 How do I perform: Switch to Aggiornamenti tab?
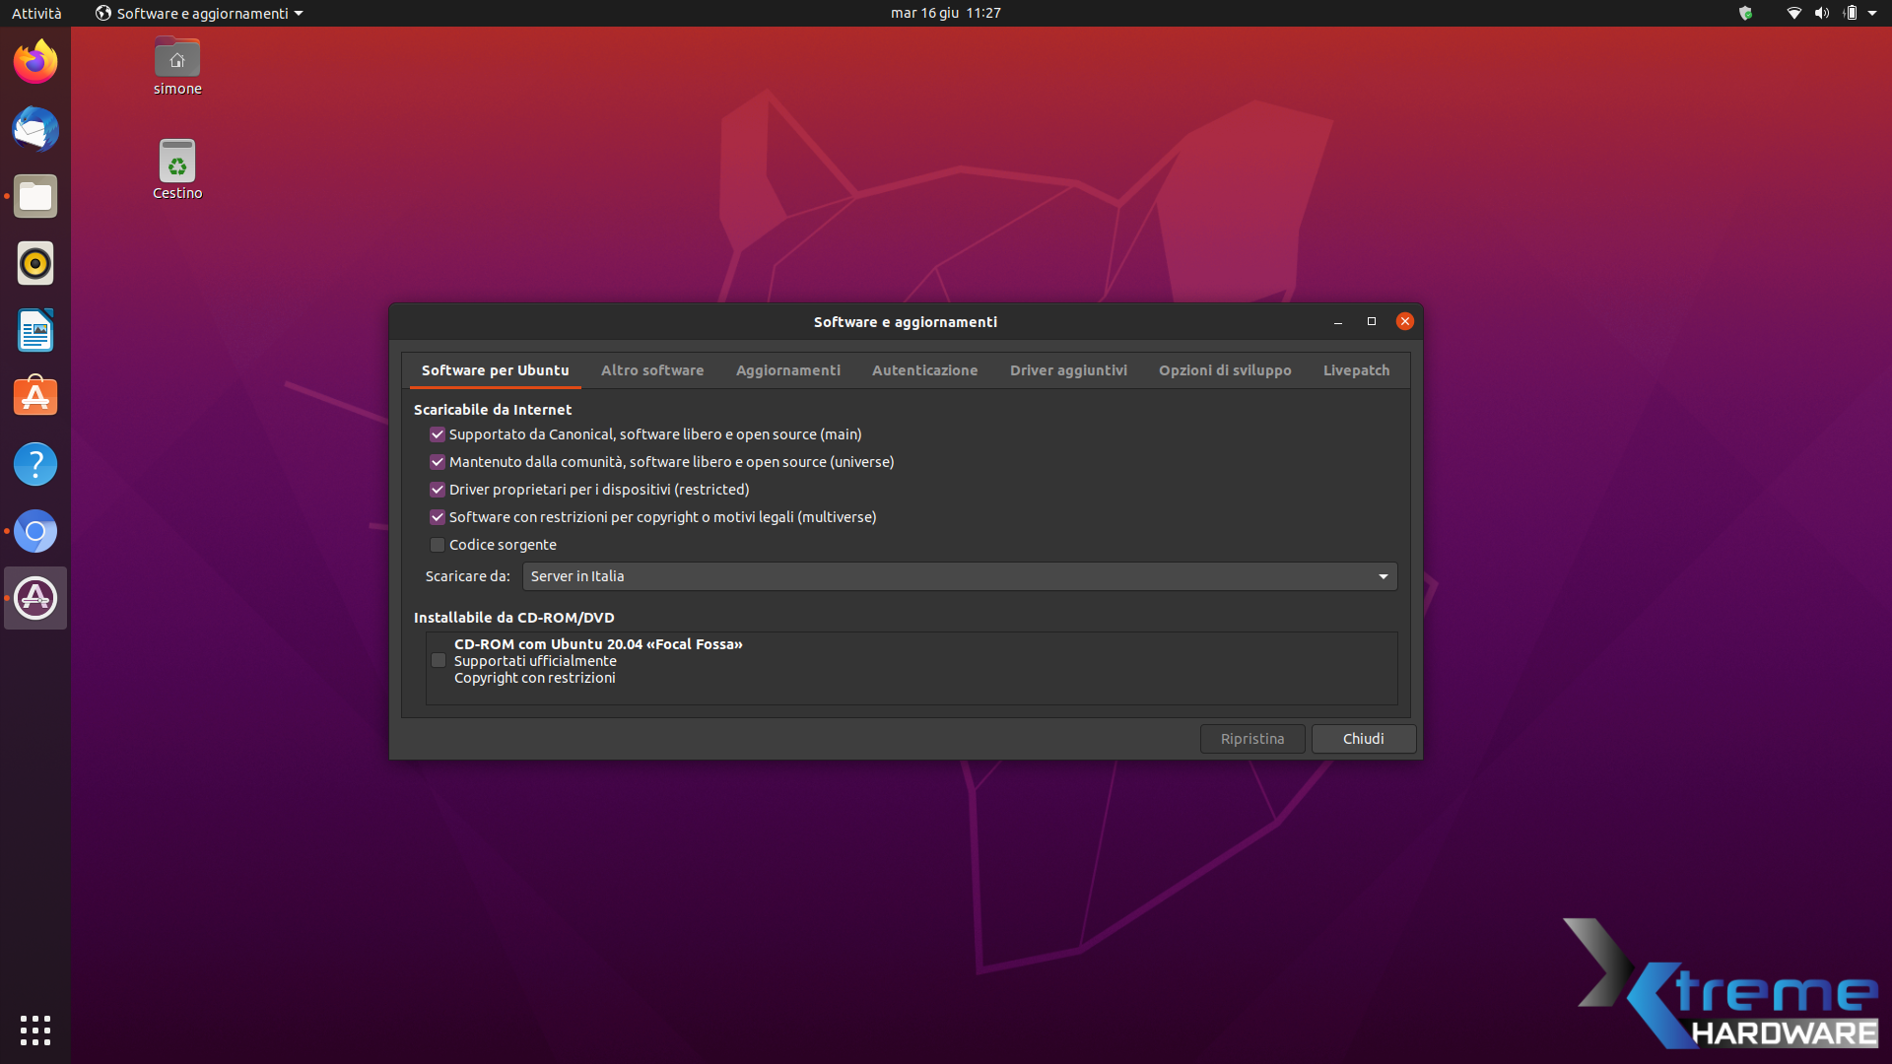[x=787, y=370]
